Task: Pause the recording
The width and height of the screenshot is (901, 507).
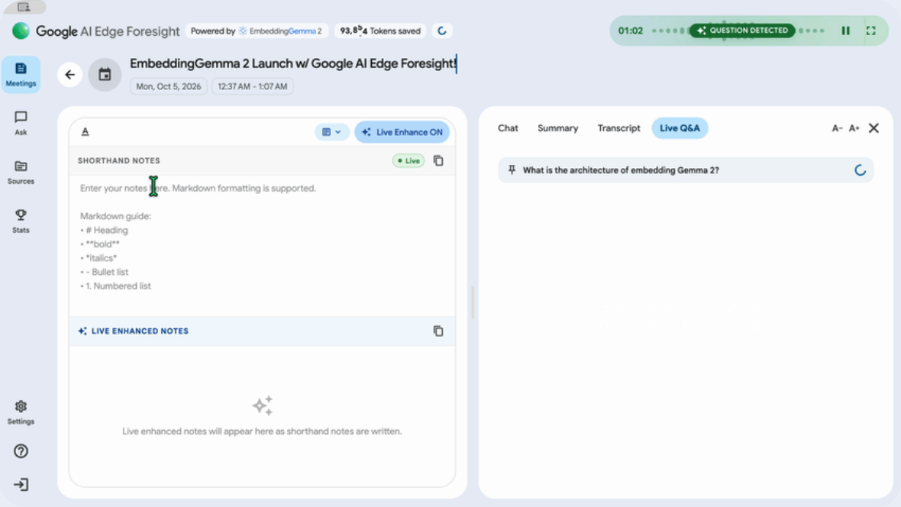Action: [845, 31]
